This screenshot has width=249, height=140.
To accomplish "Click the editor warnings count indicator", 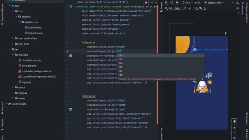I will [x=147, y=2].
